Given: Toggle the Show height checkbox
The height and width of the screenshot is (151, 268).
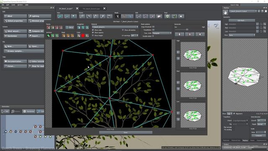Looking at the screenshot, I should pos(93,35).
